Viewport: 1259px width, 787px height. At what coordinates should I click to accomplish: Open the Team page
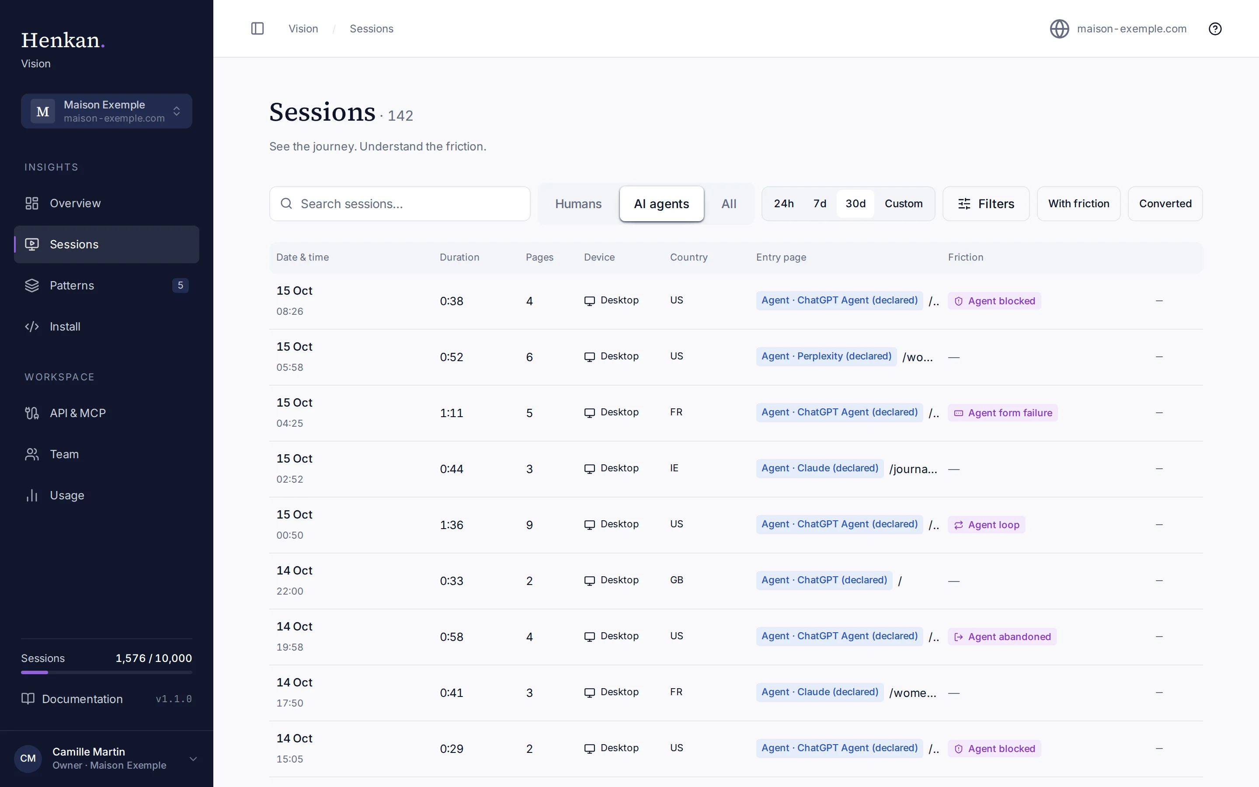(107, 454)
